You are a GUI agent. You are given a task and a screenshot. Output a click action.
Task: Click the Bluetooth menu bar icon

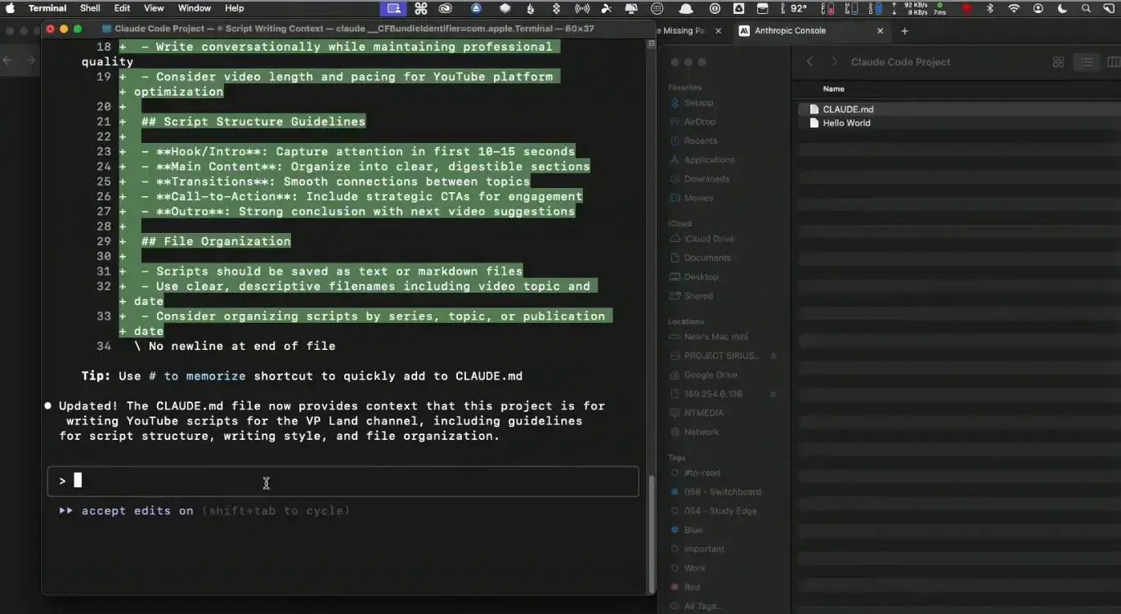tap(989, 8)
